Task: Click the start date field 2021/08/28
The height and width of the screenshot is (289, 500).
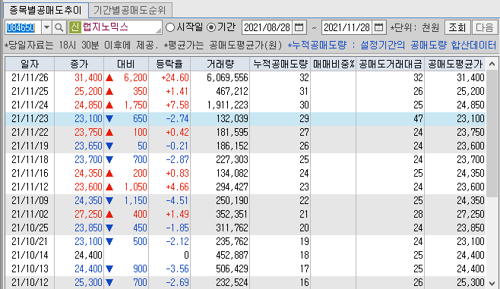Action: coord(267,27)
